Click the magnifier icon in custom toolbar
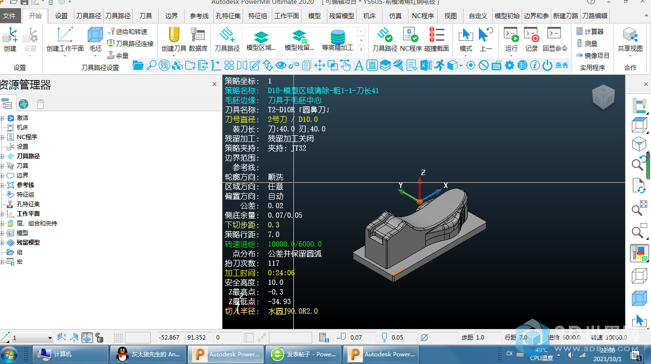 pyautogui.click(x=151, y=65)
